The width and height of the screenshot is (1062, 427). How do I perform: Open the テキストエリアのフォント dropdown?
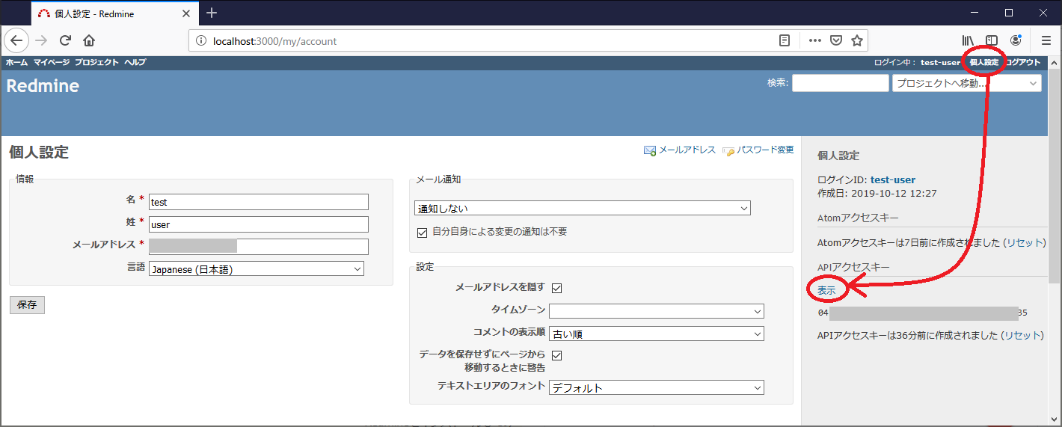click(657, 387)
